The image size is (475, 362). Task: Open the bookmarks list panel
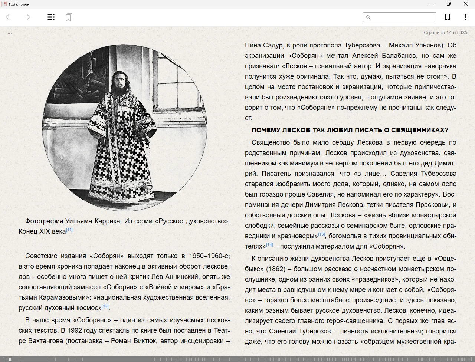coord(69,17)
